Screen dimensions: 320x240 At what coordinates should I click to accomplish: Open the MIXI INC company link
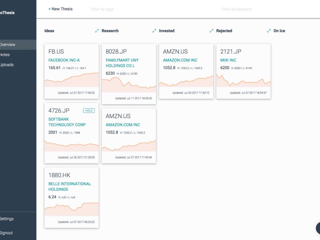click(228, 60)
